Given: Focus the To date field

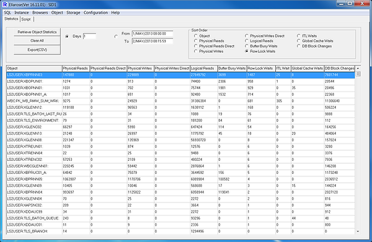Looking at the screenshot, I should 153,41.
